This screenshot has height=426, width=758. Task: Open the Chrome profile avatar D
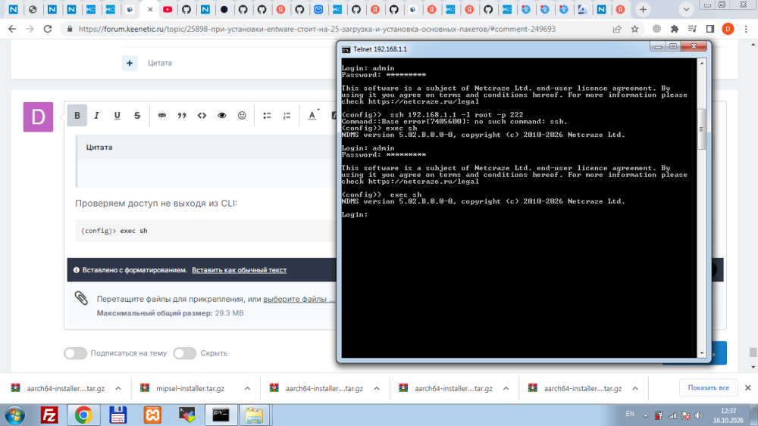728,29
